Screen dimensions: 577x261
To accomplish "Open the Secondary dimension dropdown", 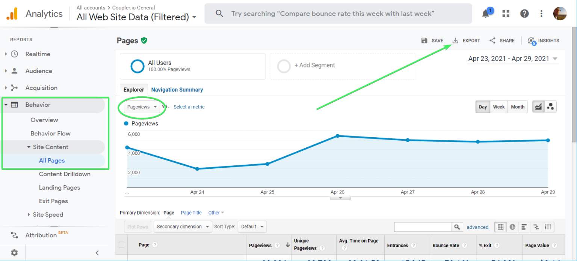I will (x=183, y=226).
